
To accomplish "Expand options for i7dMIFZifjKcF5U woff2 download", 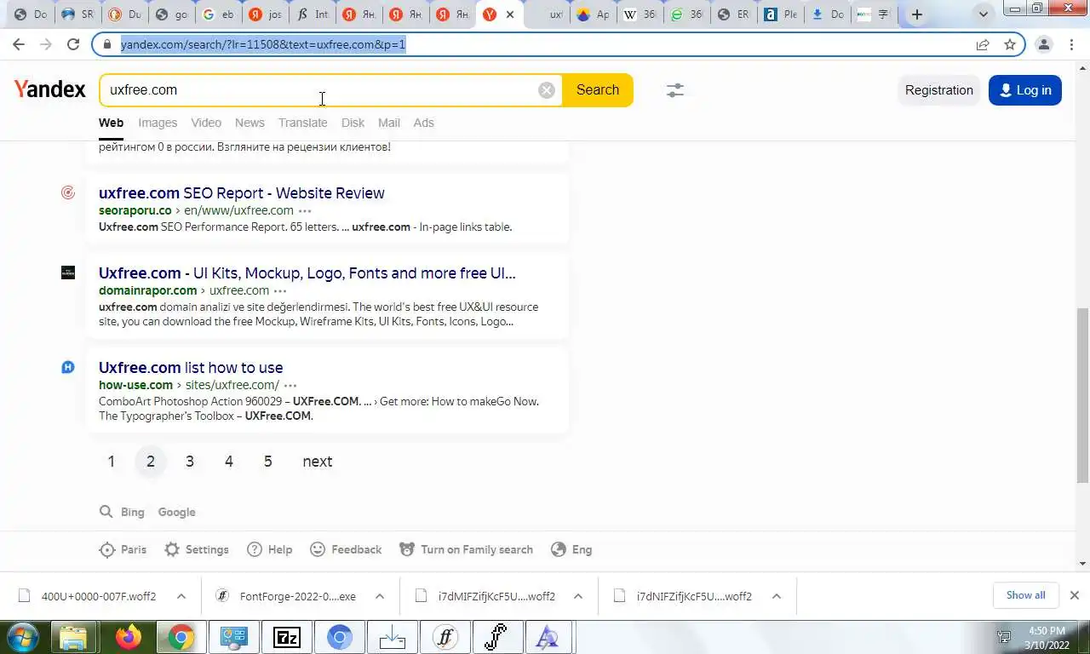I will click(x=578, y=596).
